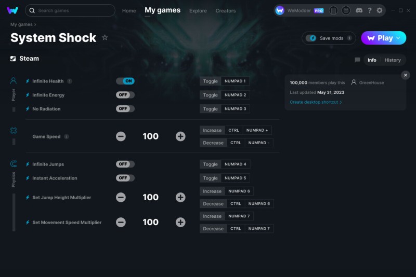Click the Search games input field

tap(70, 10)
